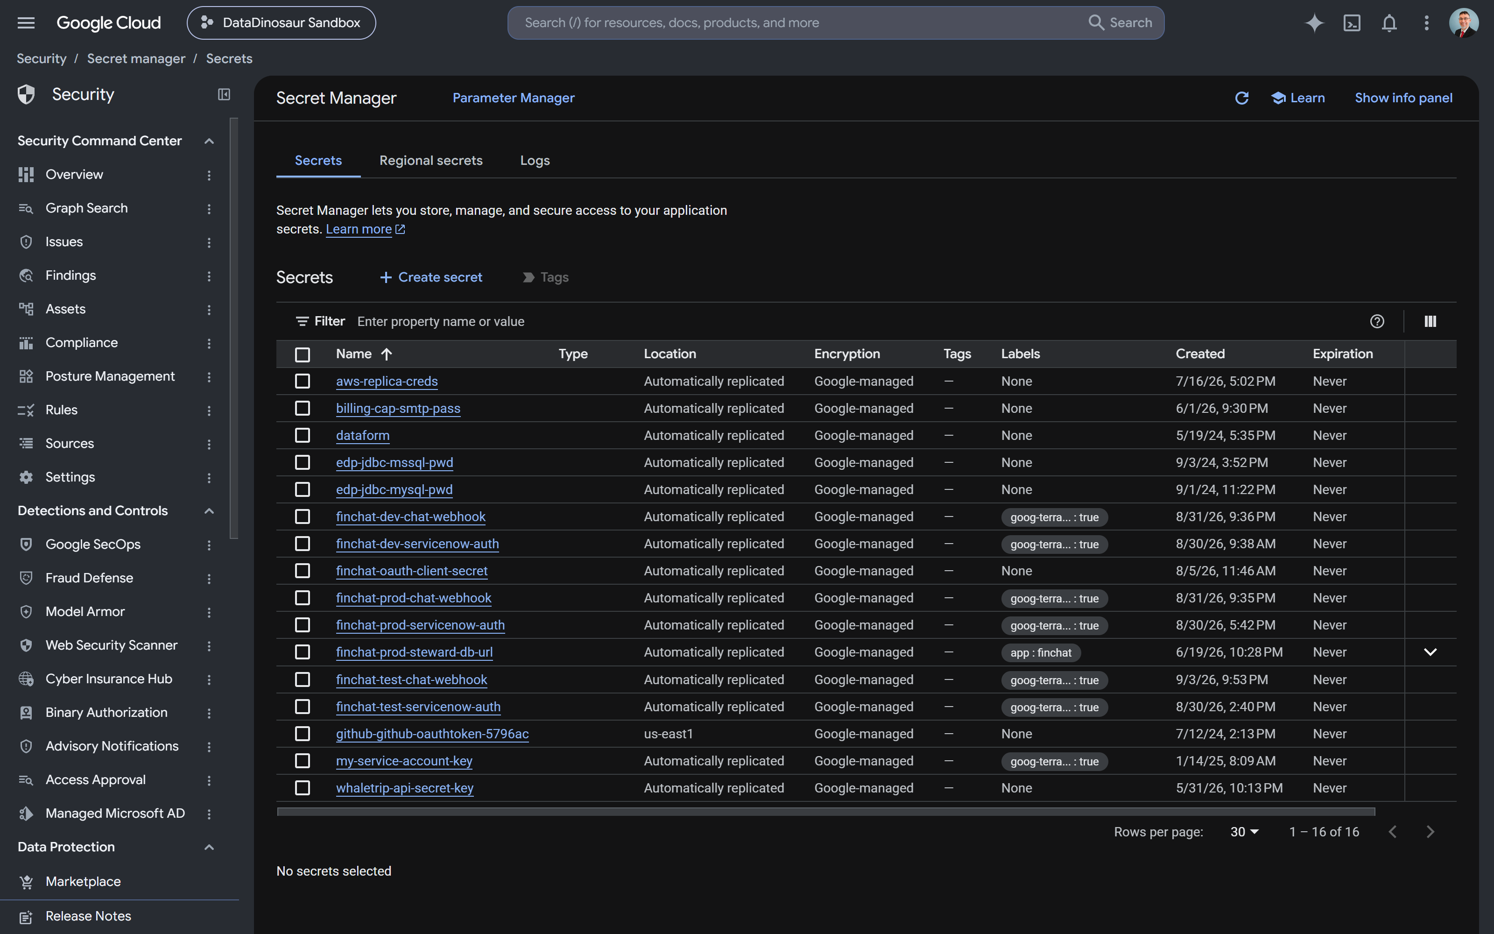Open Rules in sidebar

point(61,410)
